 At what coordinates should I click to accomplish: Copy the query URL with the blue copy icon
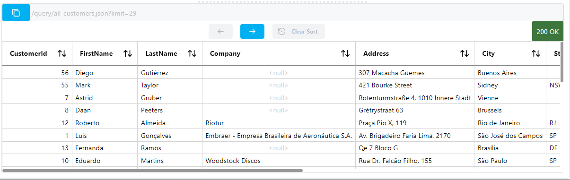click(16, 13)
